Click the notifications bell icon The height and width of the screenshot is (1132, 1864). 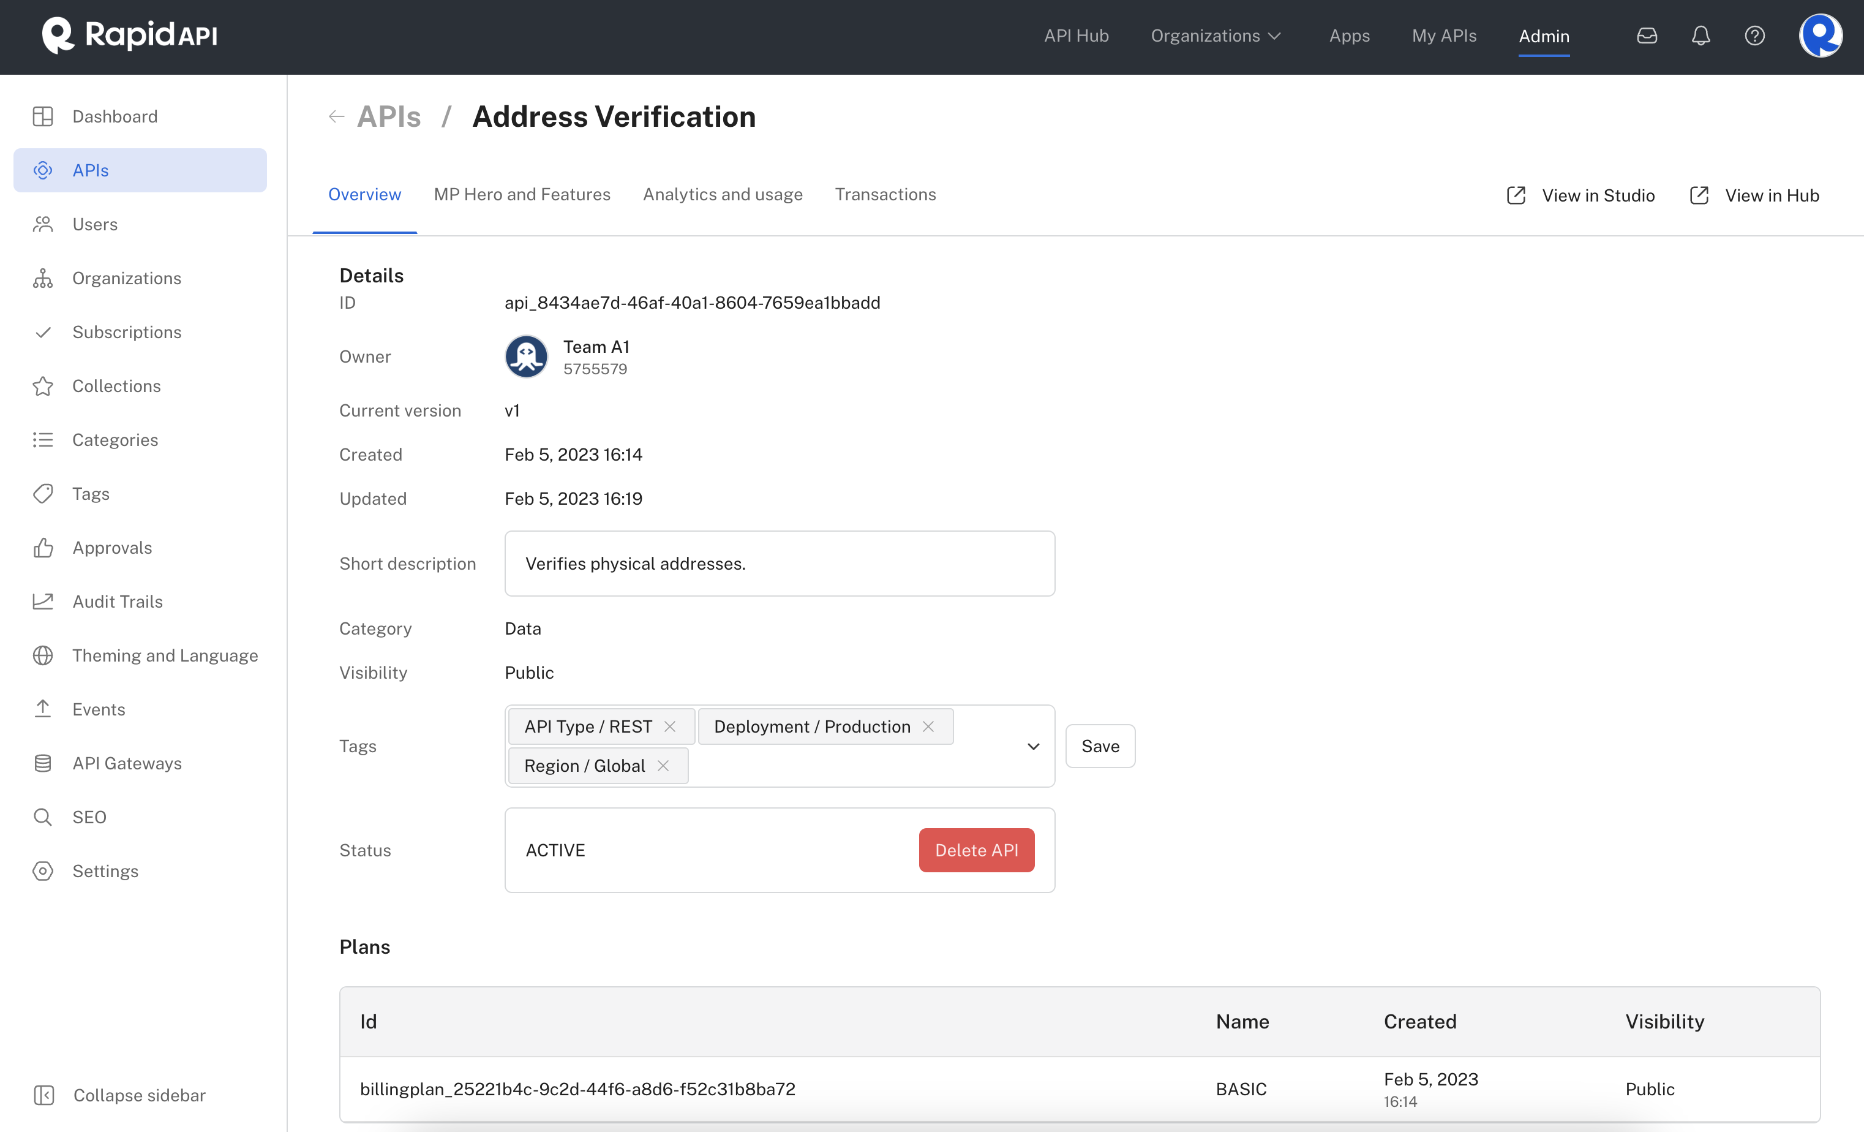coord(1701,36)
